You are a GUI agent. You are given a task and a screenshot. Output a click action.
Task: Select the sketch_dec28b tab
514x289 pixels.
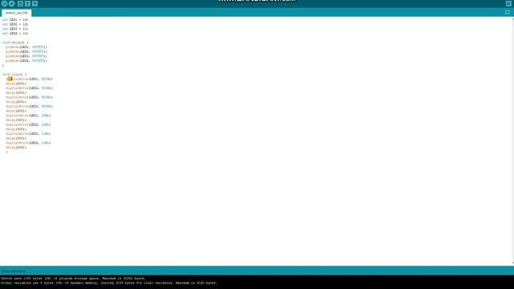(x=16, y=13)
